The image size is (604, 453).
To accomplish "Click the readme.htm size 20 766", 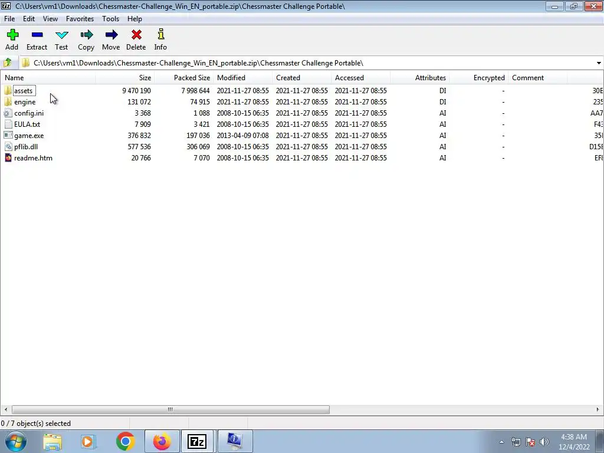I will [141, 158].
